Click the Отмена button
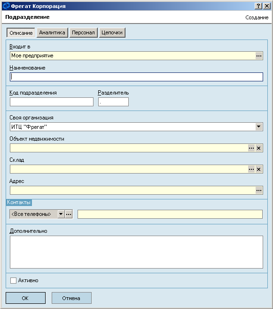Image resolution: width=273 pixels, height=309 pixels. pos(71,298)
